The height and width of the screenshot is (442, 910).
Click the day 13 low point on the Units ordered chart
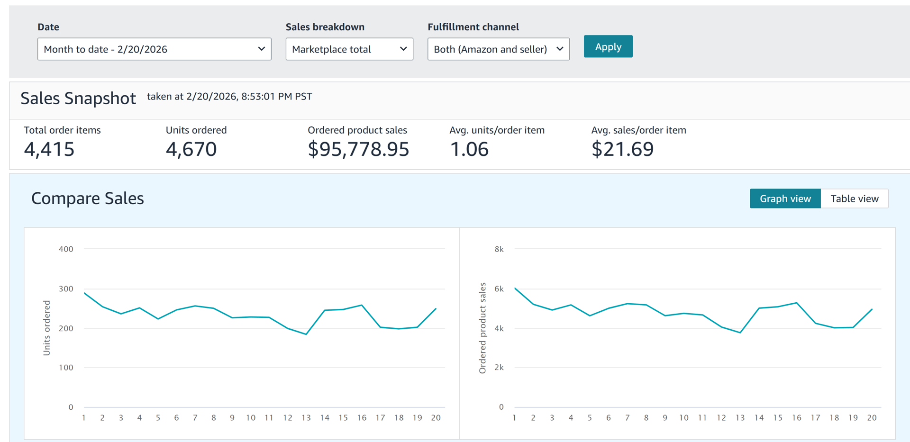click(x=307, y=334)
